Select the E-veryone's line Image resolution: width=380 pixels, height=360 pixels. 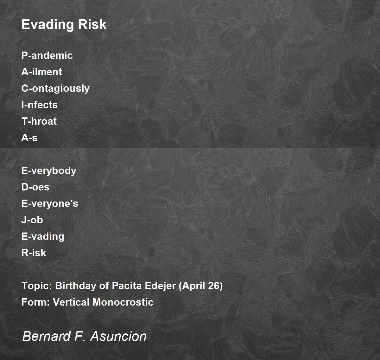[50, 204]
